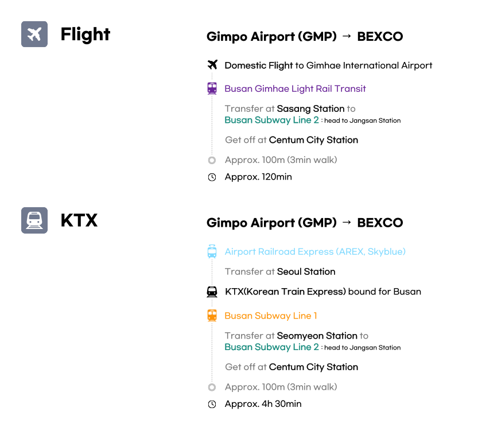Click Busan Subway Line 2 under Seomyeon Station
Screen dimensions: 478x427
pos(271,347)
